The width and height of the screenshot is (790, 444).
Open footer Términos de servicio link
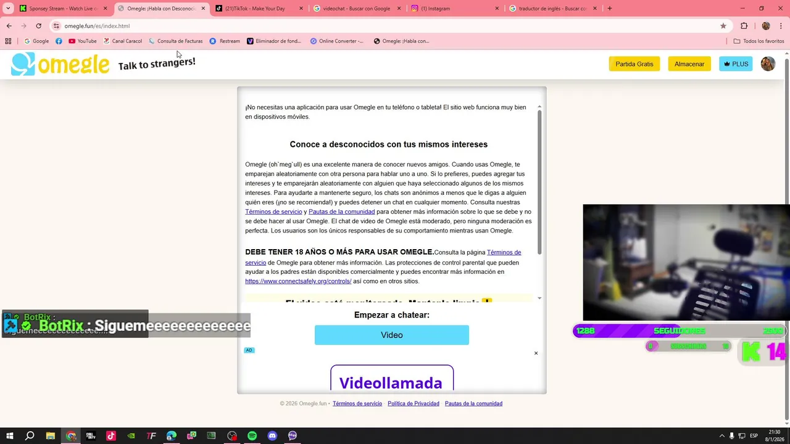pos(357,403)
